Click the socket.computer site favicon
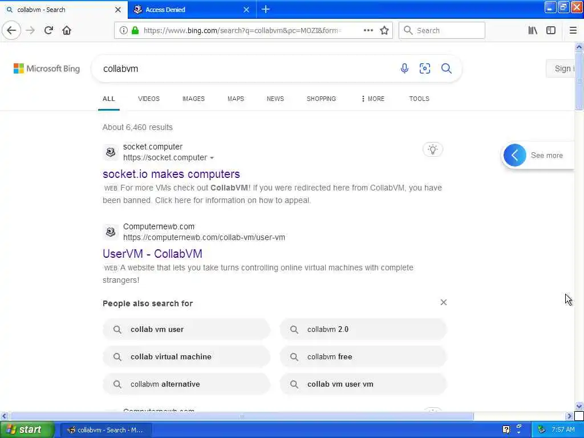 coord(111,152)
